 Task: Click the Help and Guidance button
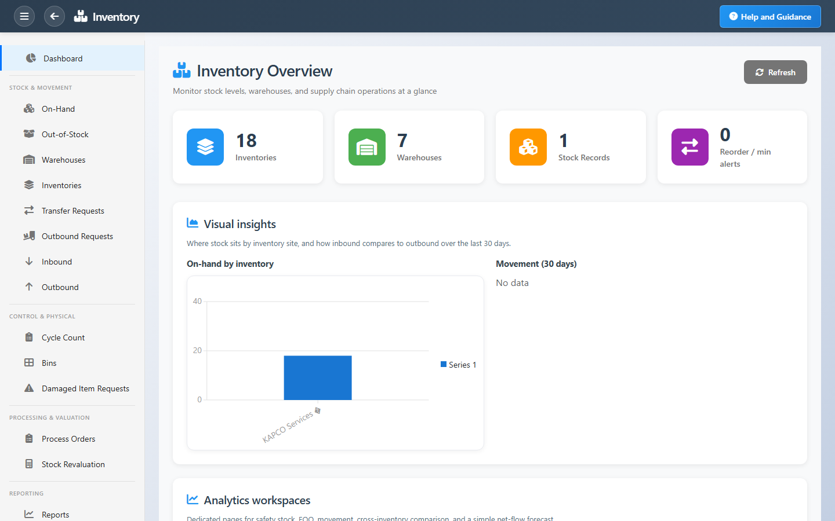coord(770,16)
